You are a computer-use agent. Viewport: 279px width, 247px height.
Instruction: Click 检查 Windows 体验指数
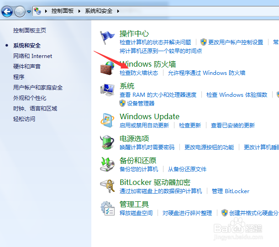click(237, 95)
